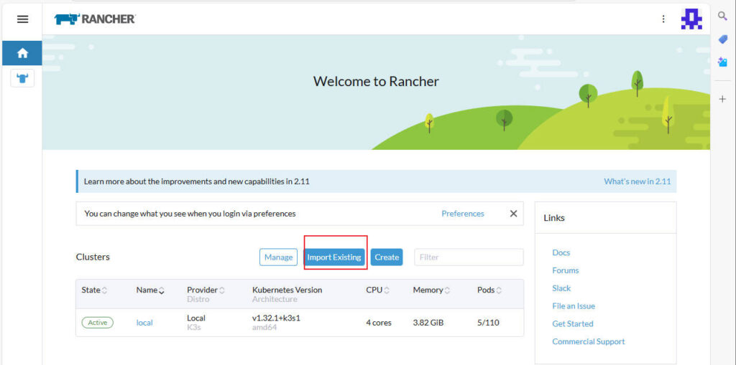The width and height of the screenshot is (736, 365).
Task: Open the What's new in 2.11 link
Action: (x=637, y=181)
